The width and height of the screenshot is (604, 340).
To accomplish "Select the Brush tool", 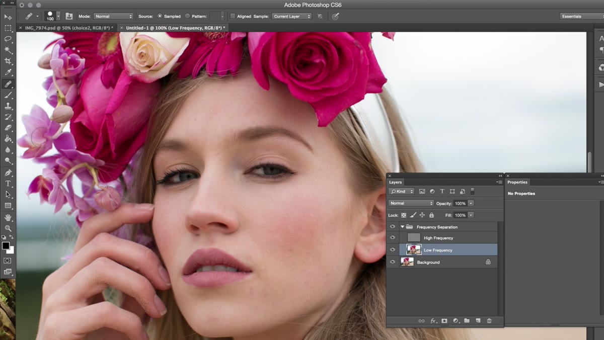I will [8, 95].
